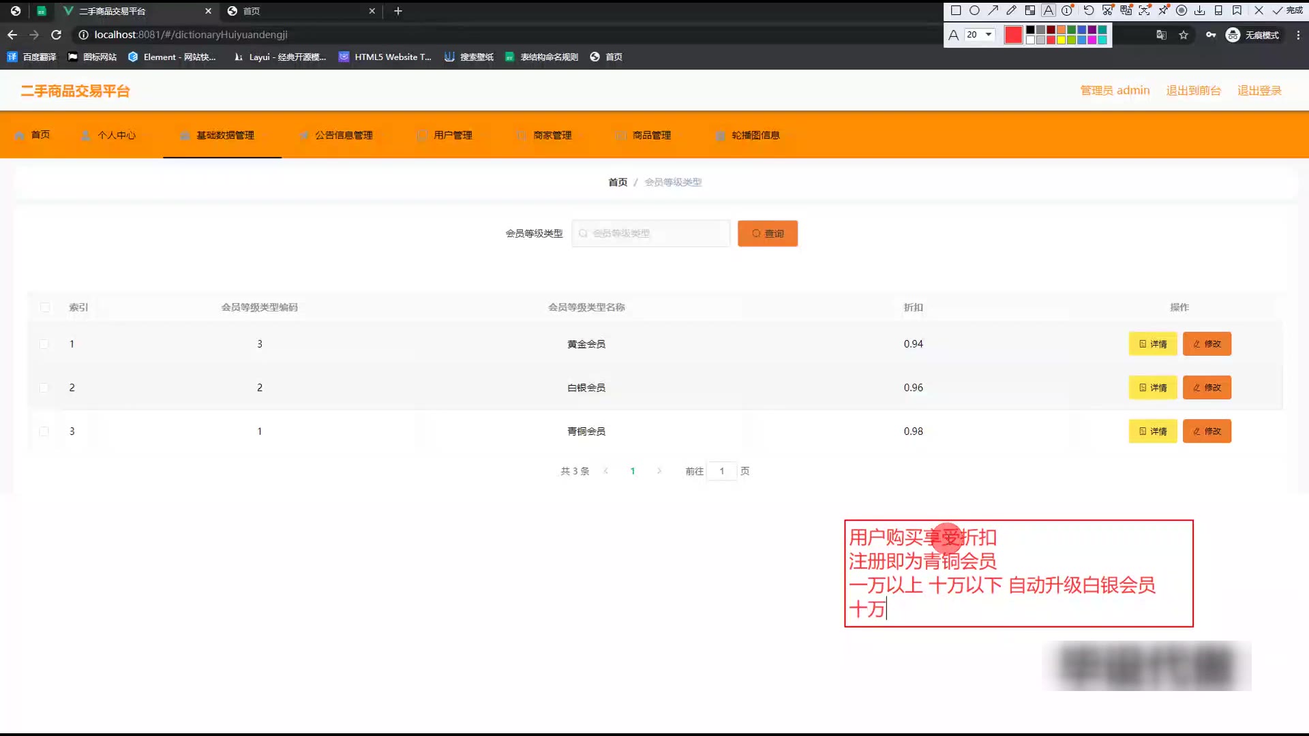The width and height of the screenshot is (1309, 736).
Task: Select the rectangle annotation tool
Action: pos(956,10)
